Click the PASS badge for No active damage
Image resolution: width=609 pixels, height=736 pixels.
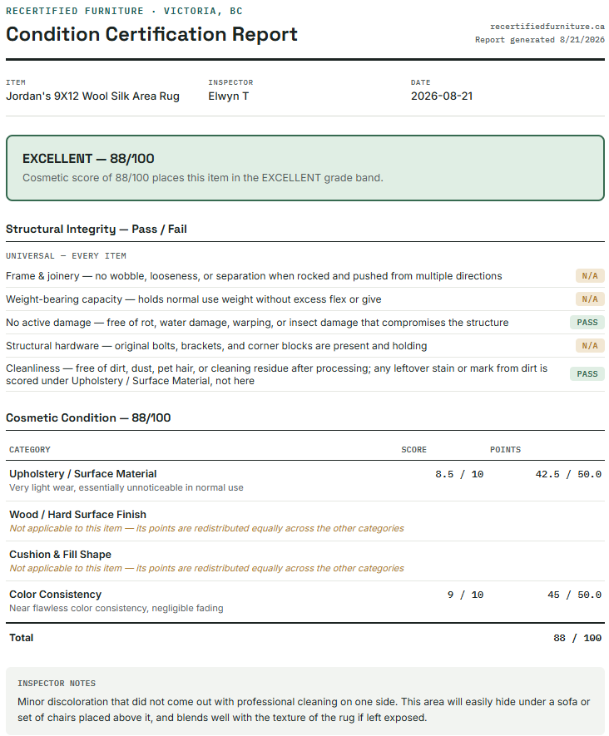(587, 323)
